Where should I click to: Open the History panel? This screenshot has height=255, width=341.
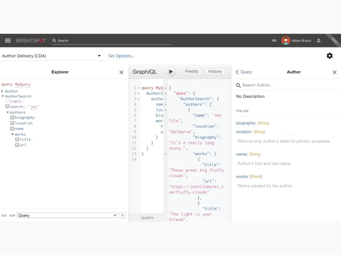[215, 71]
